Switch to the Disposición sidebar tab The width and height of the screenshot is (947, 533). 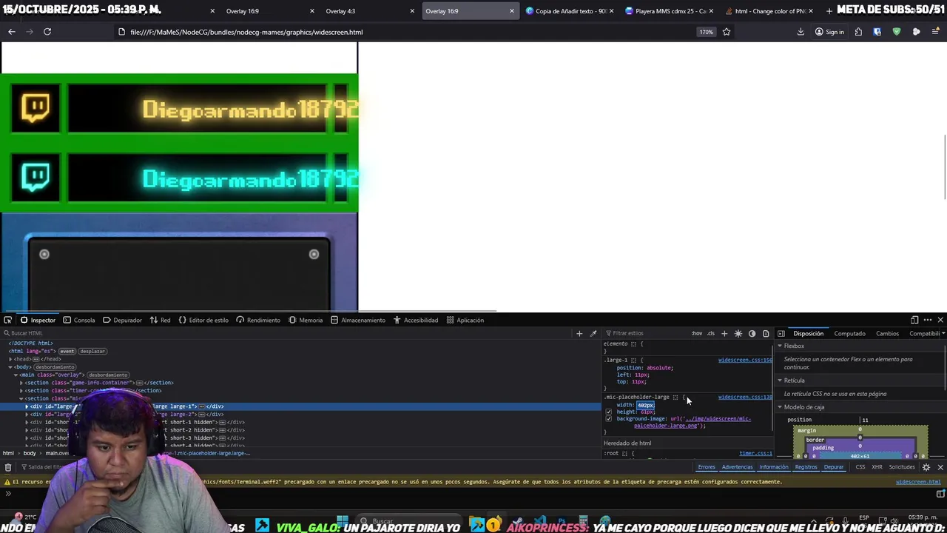pyautogui.click(x=808, y=333)
